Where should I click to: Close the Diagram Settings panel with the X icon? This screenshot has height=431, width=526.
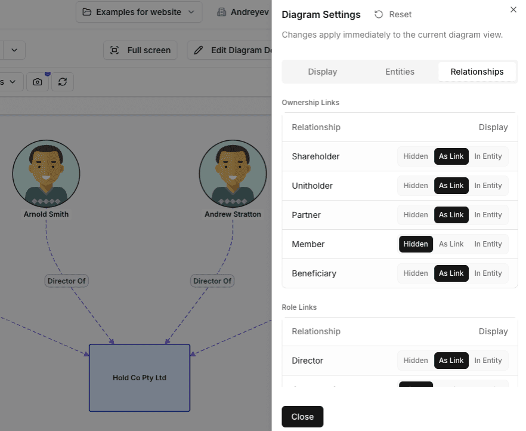(513, 10)
